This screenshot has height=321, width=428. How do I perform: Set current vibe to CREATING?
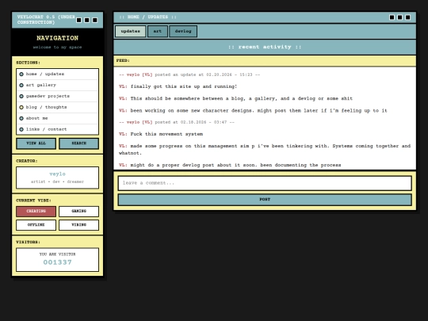36,212
